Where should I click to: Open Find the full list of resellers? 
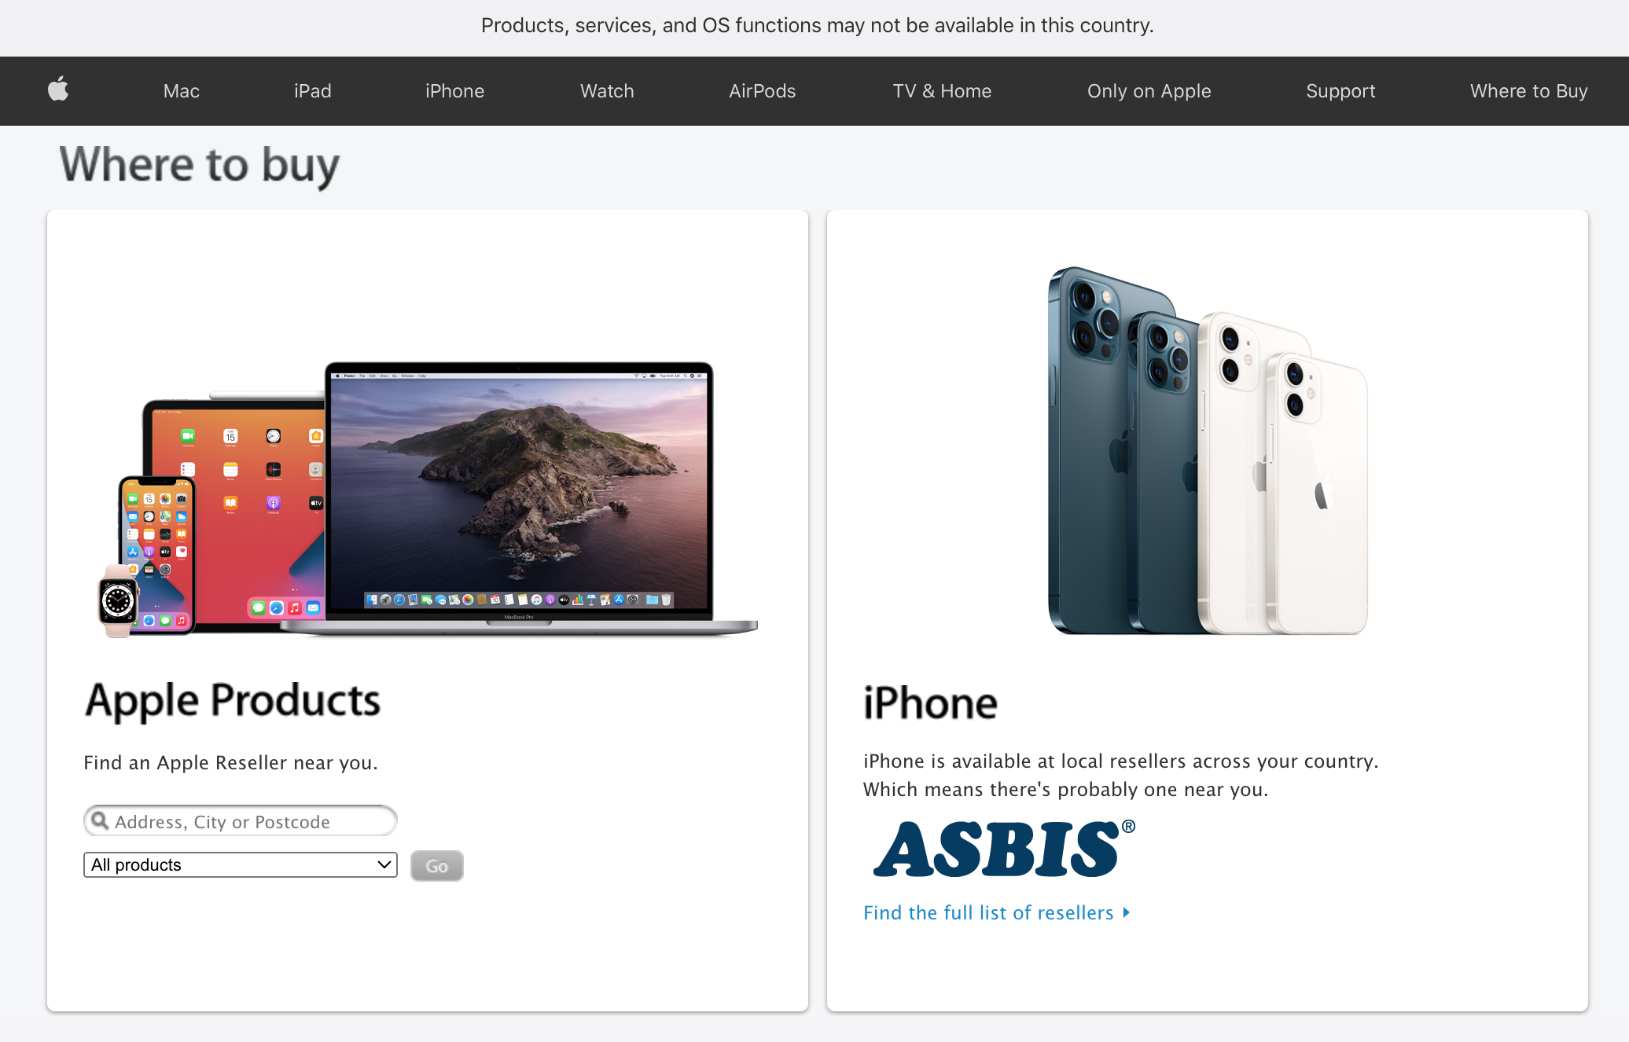[988, 912]
